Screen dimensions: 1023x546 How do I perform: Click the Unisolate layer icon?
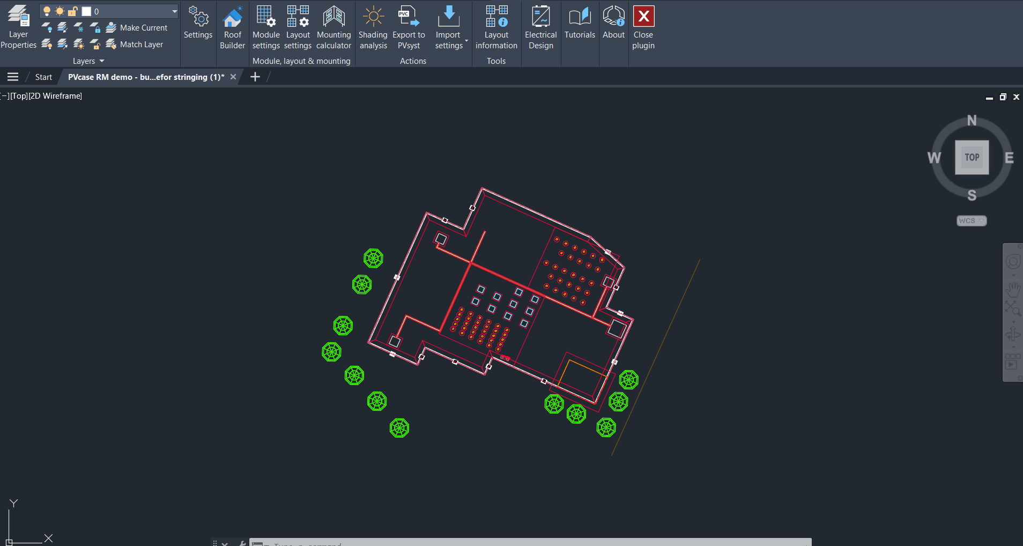(x=63, y=44)
